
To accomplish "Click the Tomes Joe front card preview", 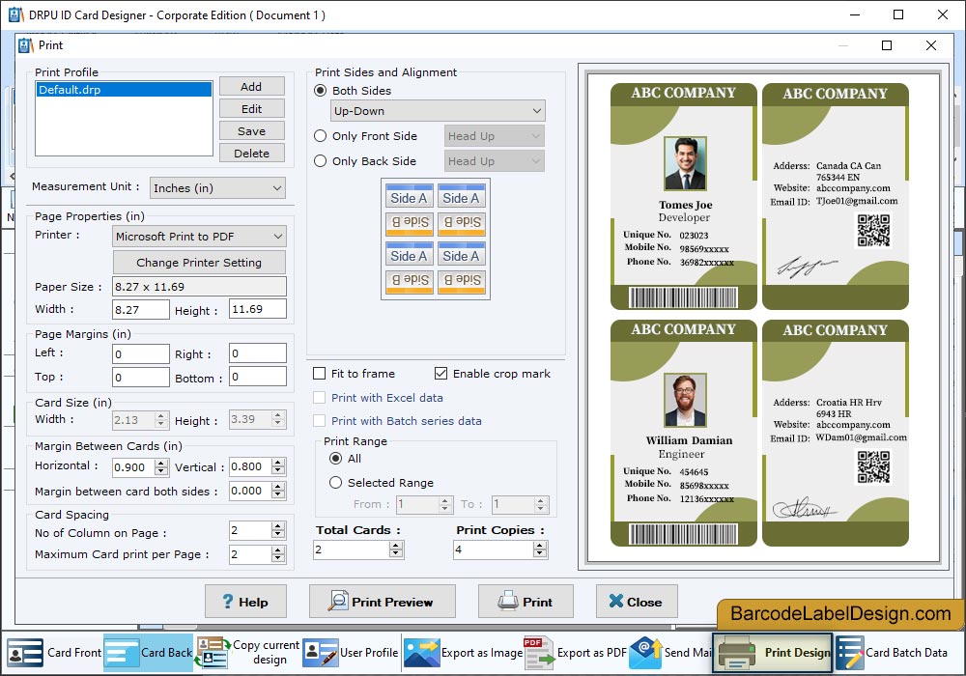I will click(x=684, y=196).
